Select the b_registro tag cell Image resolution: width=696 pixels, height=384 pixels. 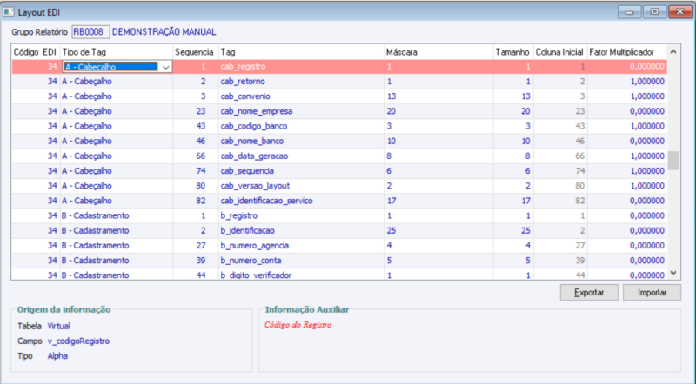tap(301, 215)
